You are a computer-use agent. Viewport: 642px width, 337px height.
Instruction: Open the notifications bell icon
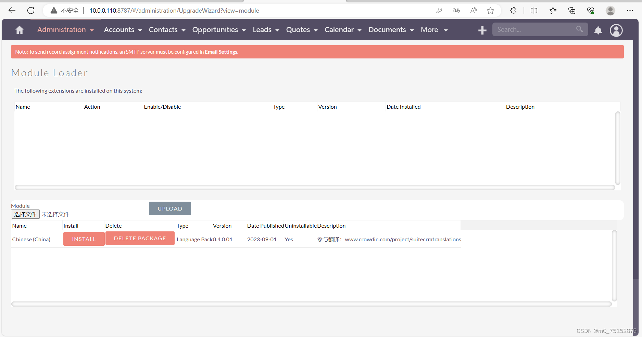pos(598,30)
